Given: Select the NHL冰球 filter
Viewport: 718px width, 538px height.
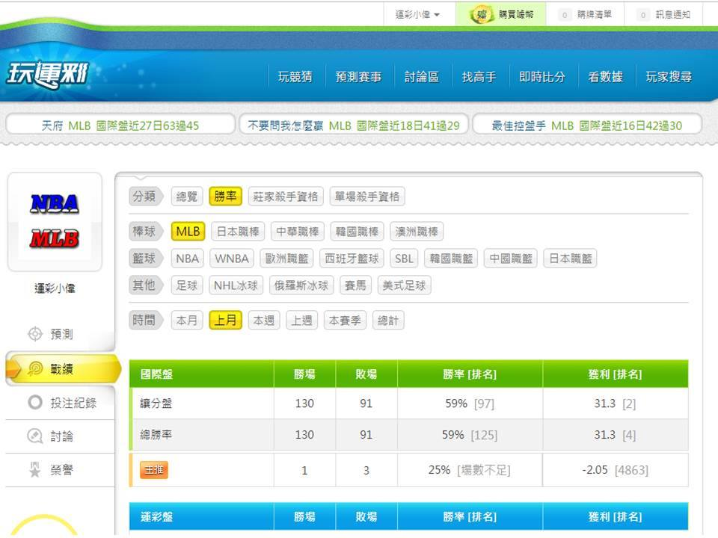Looking at the screenshot, I should [236, 285].
